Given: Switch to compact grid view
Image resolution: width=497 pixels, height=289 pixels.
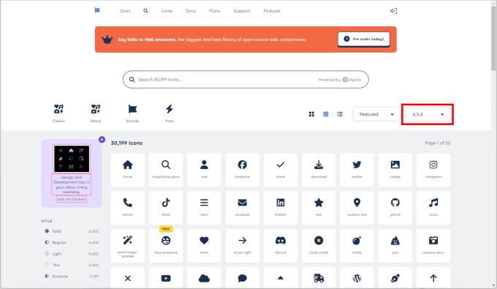Looking at the screenshot, I should point(326,114).
